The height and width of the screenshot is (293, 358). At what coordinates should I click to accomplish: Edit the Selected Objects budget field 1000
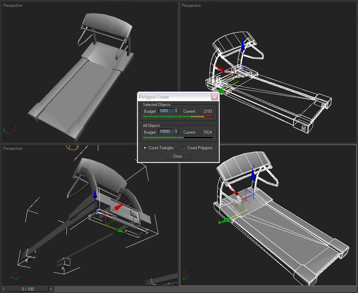pos(166,111)
